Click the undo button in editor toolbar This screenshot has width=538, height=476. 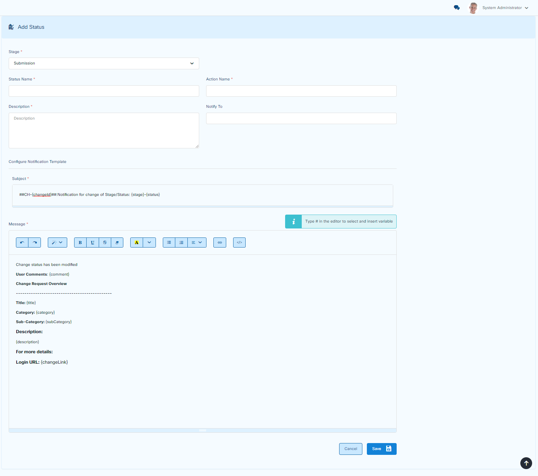coord(22,243)
